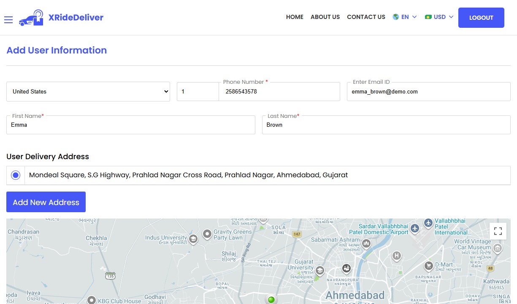The width and height of the screenshot is (517, 304).
Task: Click the globe language icon
Action: [395, 17]
